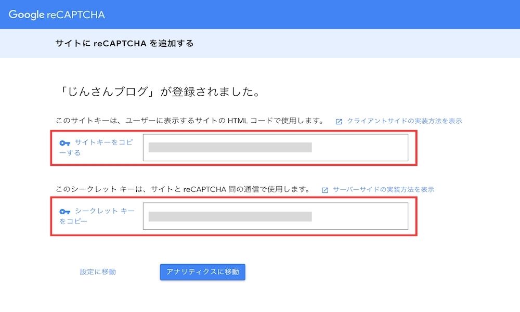Open クライアントサイドの実装方法を表示 link
Viewport: 520px width, 312px height.
coord(404,121)
